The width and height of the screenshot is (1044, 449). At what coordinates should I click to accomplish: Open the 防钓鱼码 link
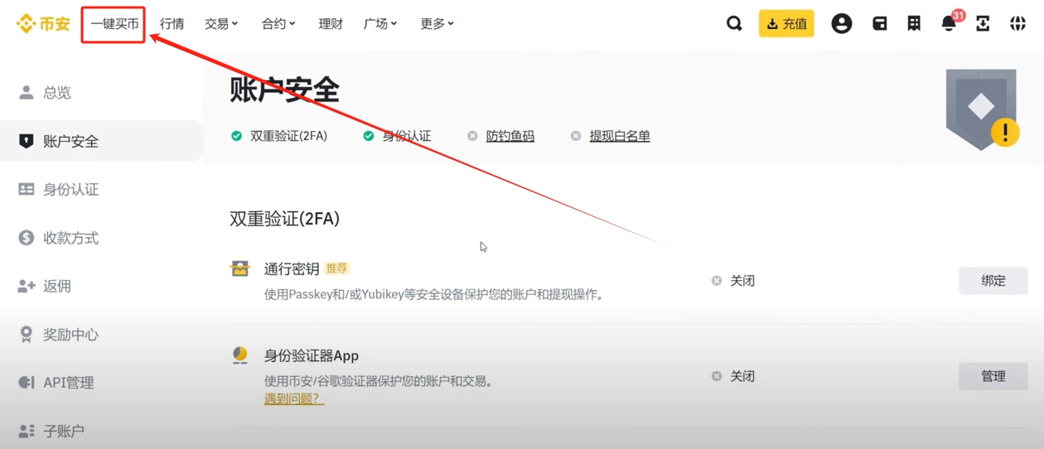tap(510, 136)
